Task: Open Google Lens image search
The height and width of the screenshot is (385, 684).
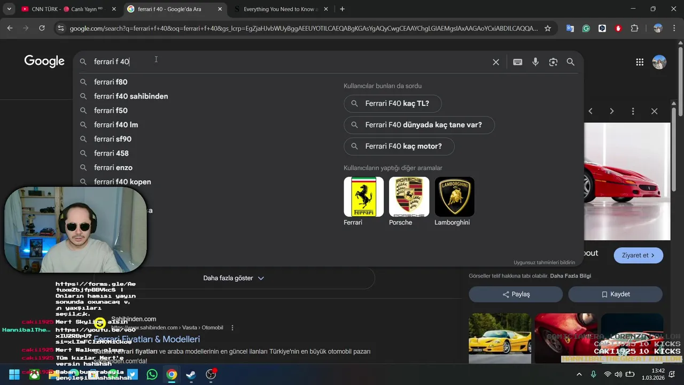Action: coord(553,62)
